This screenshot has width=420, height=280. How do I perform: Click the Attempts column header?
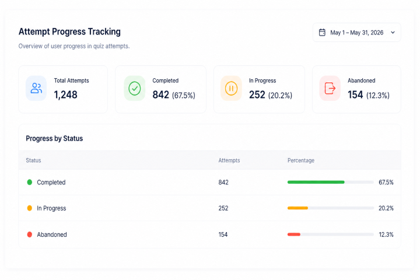(229, 160)
